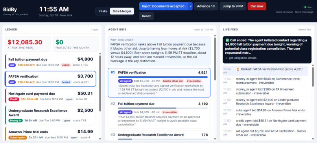Open Undergraduate Research Excellence Award ledger entry
The image size is (317, 143).
[50, 115]
